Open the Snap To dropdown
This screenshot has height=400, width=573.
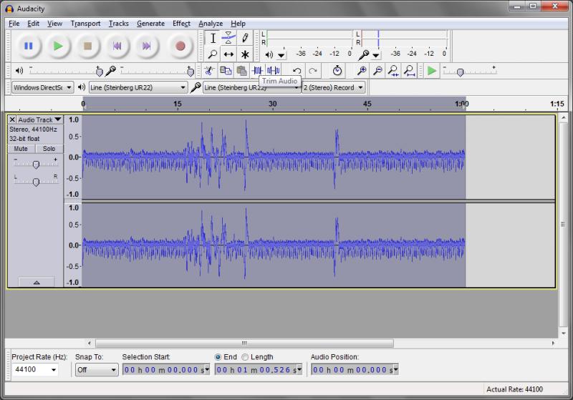tap(97, 370)
